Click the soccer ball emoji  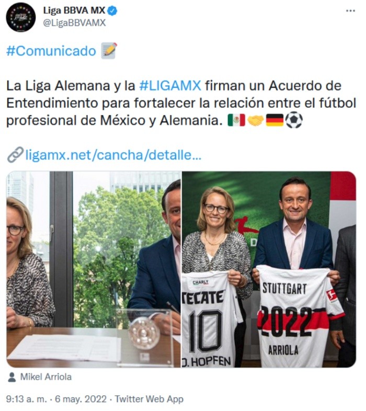(294, 120)
